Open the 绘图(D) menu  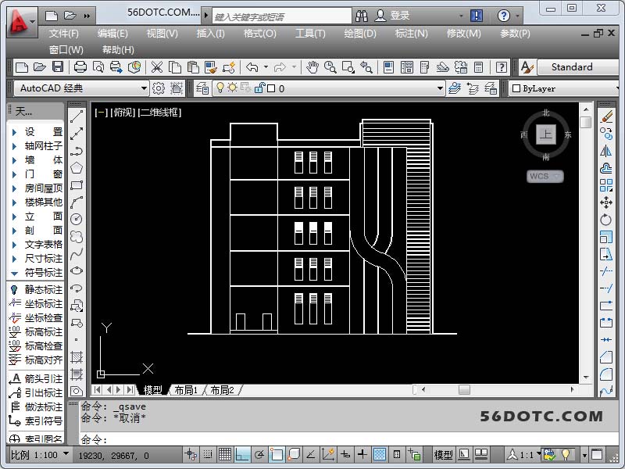click(359, 33)
